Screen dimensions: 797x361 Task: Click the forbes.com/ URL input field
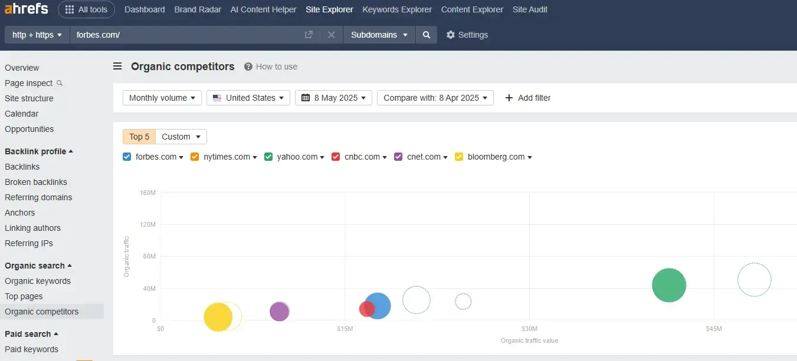click(183, 35)
